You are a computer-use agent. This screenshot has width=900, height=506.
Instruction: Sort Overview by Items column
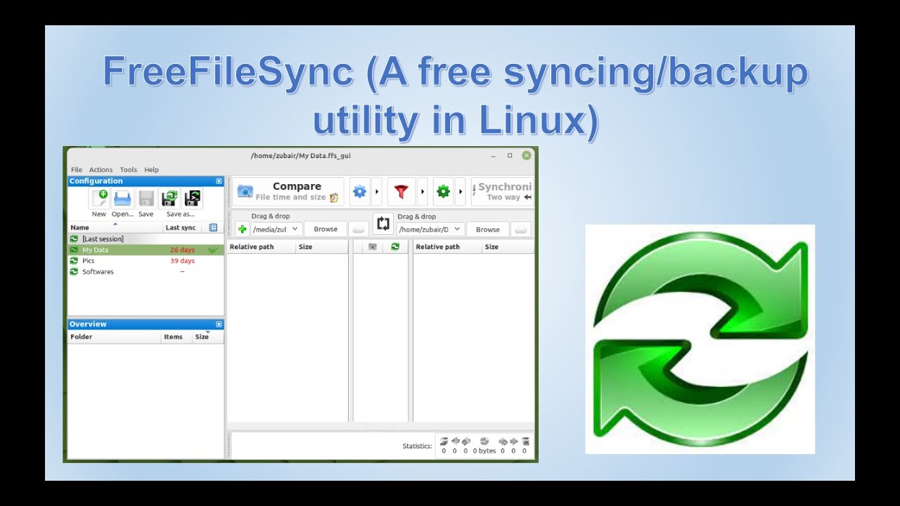coord(176,337)
